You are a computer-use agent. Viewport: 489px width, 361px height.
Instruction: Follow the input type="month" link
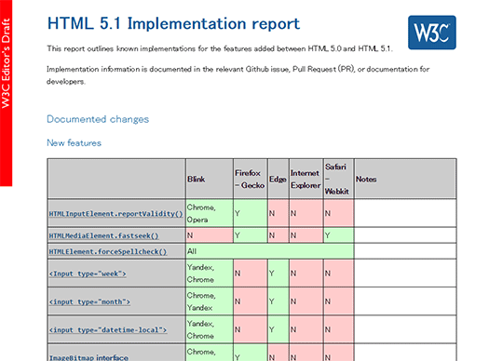coord(89,301)
